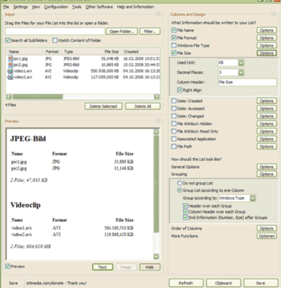Expand More Functions Optionen
The image size is (281, 288).
[x=267, y=236]
